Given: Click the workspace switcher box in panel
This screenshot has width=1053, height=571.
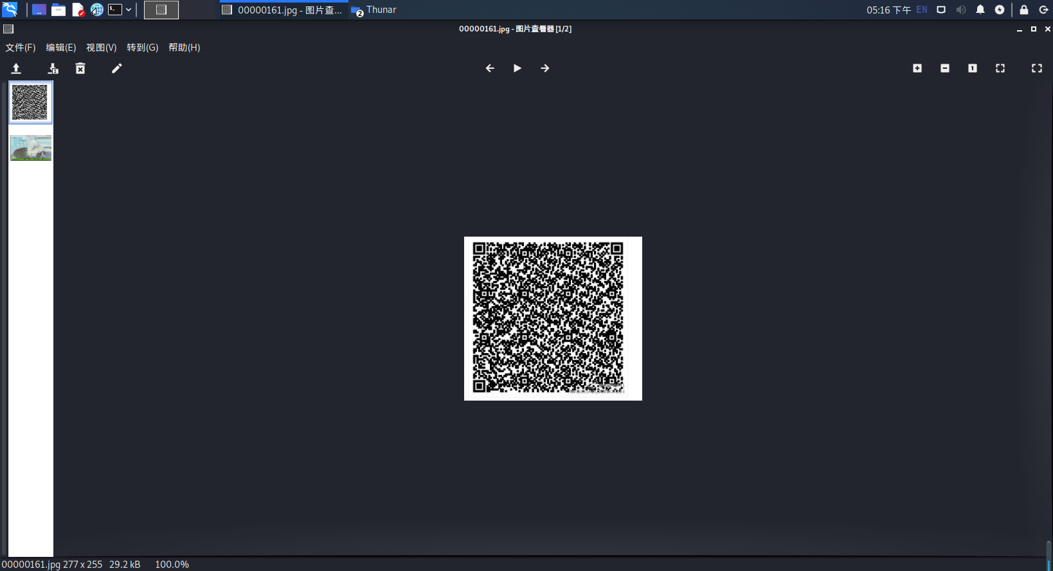Looking at the screenshot, I should click(161, 10).
